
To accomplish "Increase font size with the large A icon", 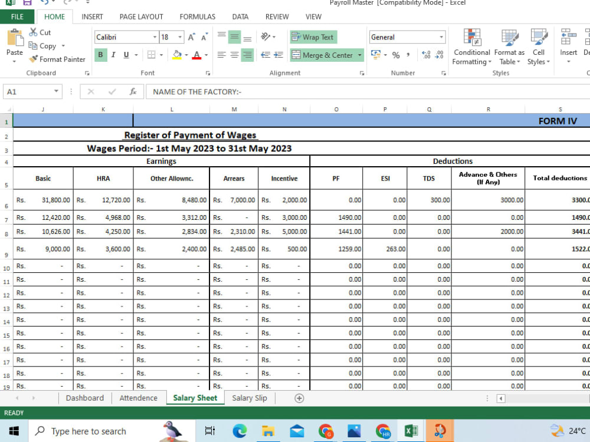I will pyautogui.click(x=192, y=37).
